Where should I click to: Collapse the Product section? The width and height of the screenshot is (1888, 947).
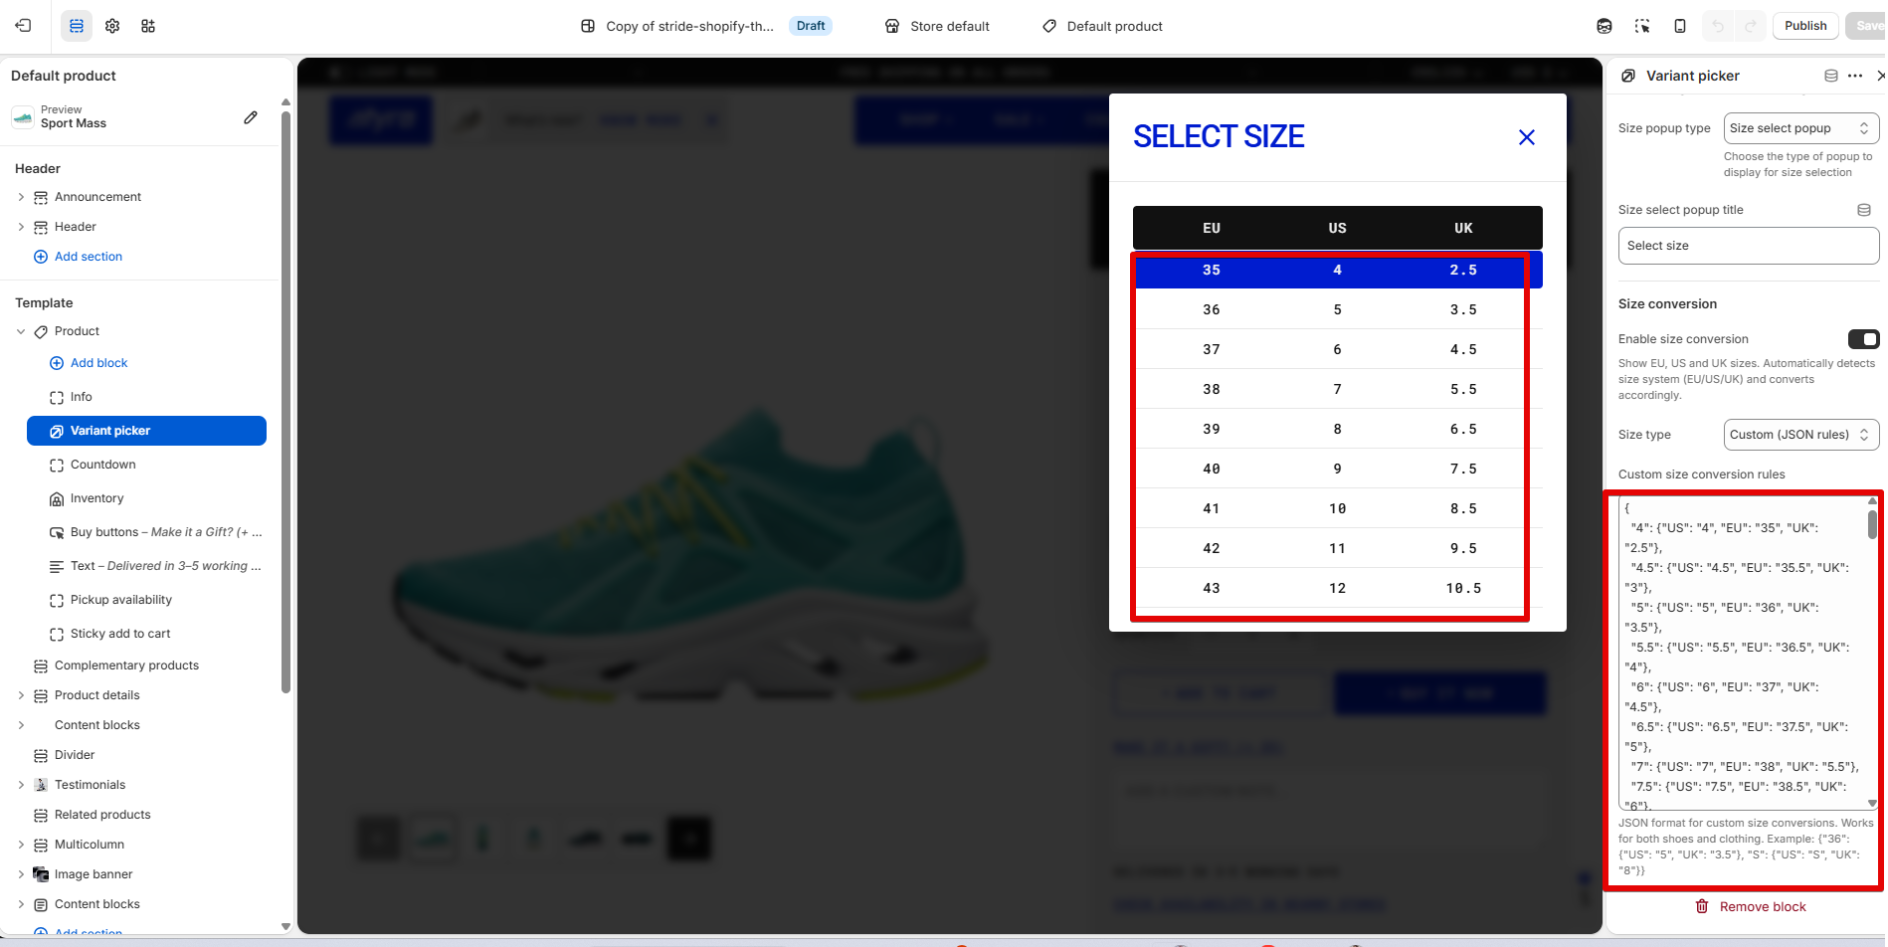pos(21,331)
